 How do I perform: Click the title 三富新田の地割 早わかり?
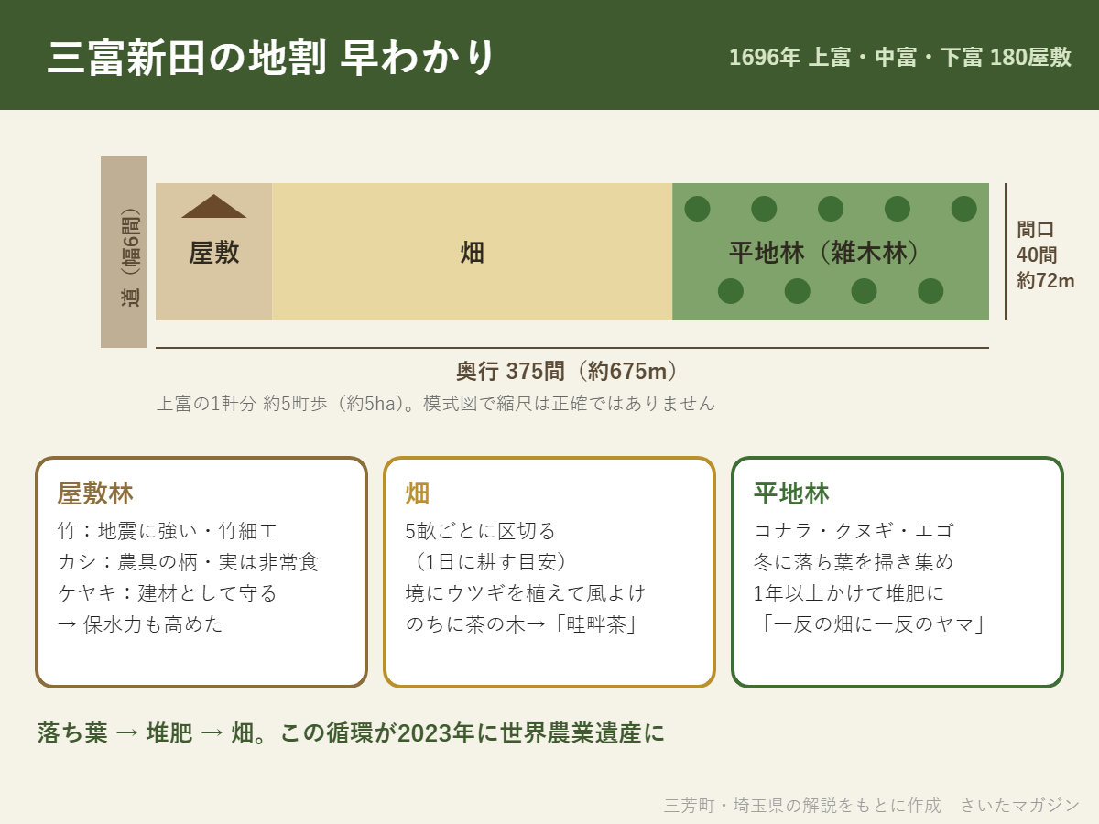point(271,57)
